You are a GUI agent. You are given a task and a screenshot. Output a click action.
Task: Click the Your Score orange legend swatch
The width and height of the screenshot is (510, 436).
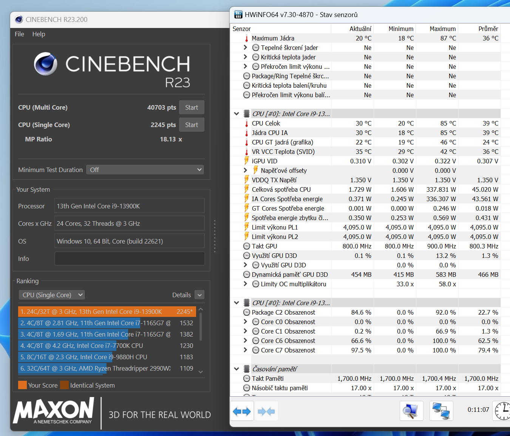click(x=23, y=385)
